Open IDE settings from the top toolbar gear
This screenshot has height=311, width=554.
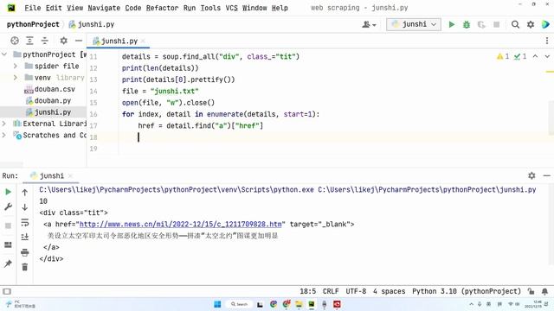click(531, 24)
